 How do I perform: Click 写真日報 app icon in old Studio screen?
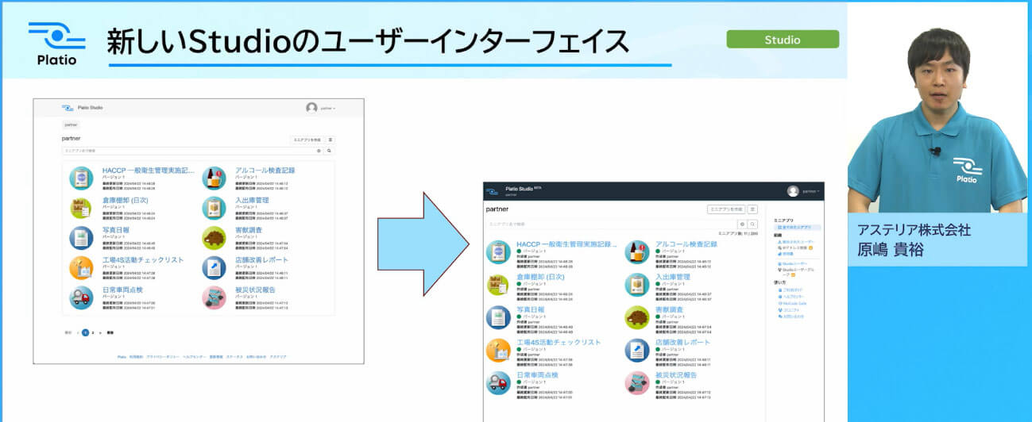click(81, 238)
